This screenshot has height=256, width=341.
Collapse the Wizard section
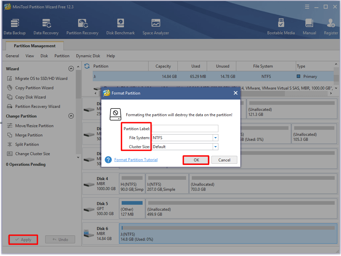(71, 69)
